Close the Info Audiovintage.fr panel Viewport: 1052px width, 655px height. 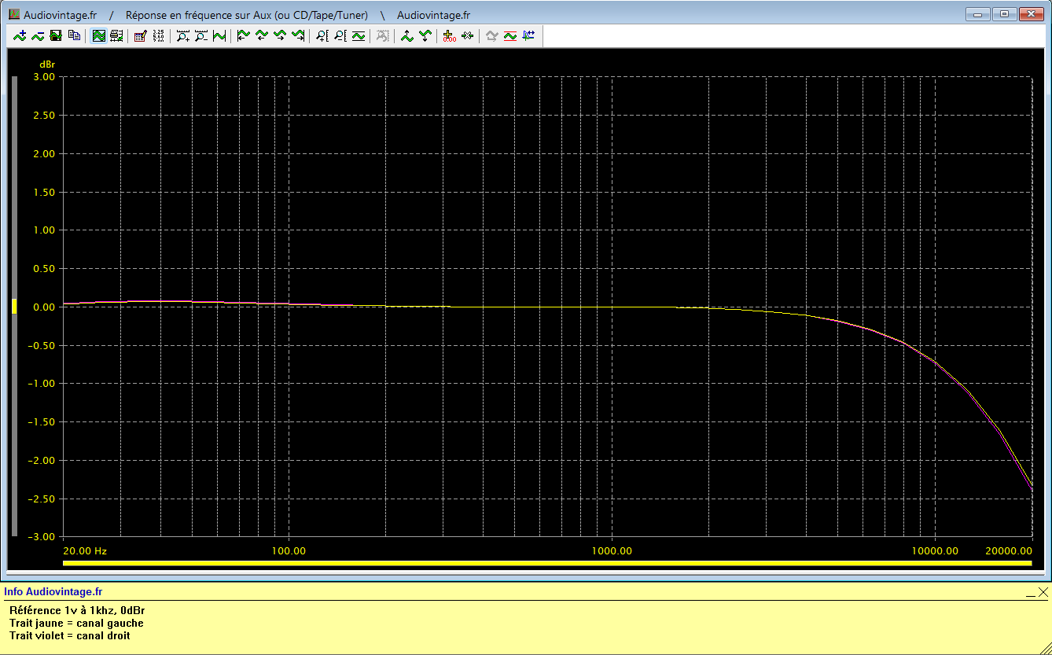(1043, 592)
